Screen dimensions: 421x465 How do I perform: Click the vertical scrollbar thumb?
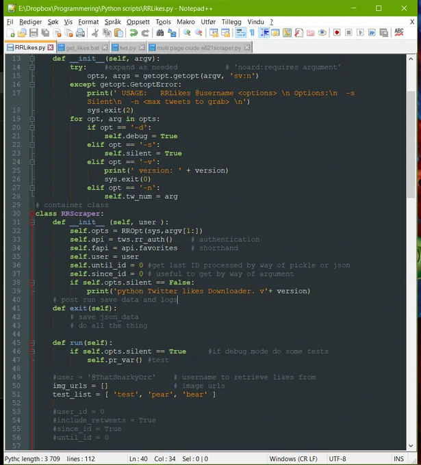tap(411, 144)
